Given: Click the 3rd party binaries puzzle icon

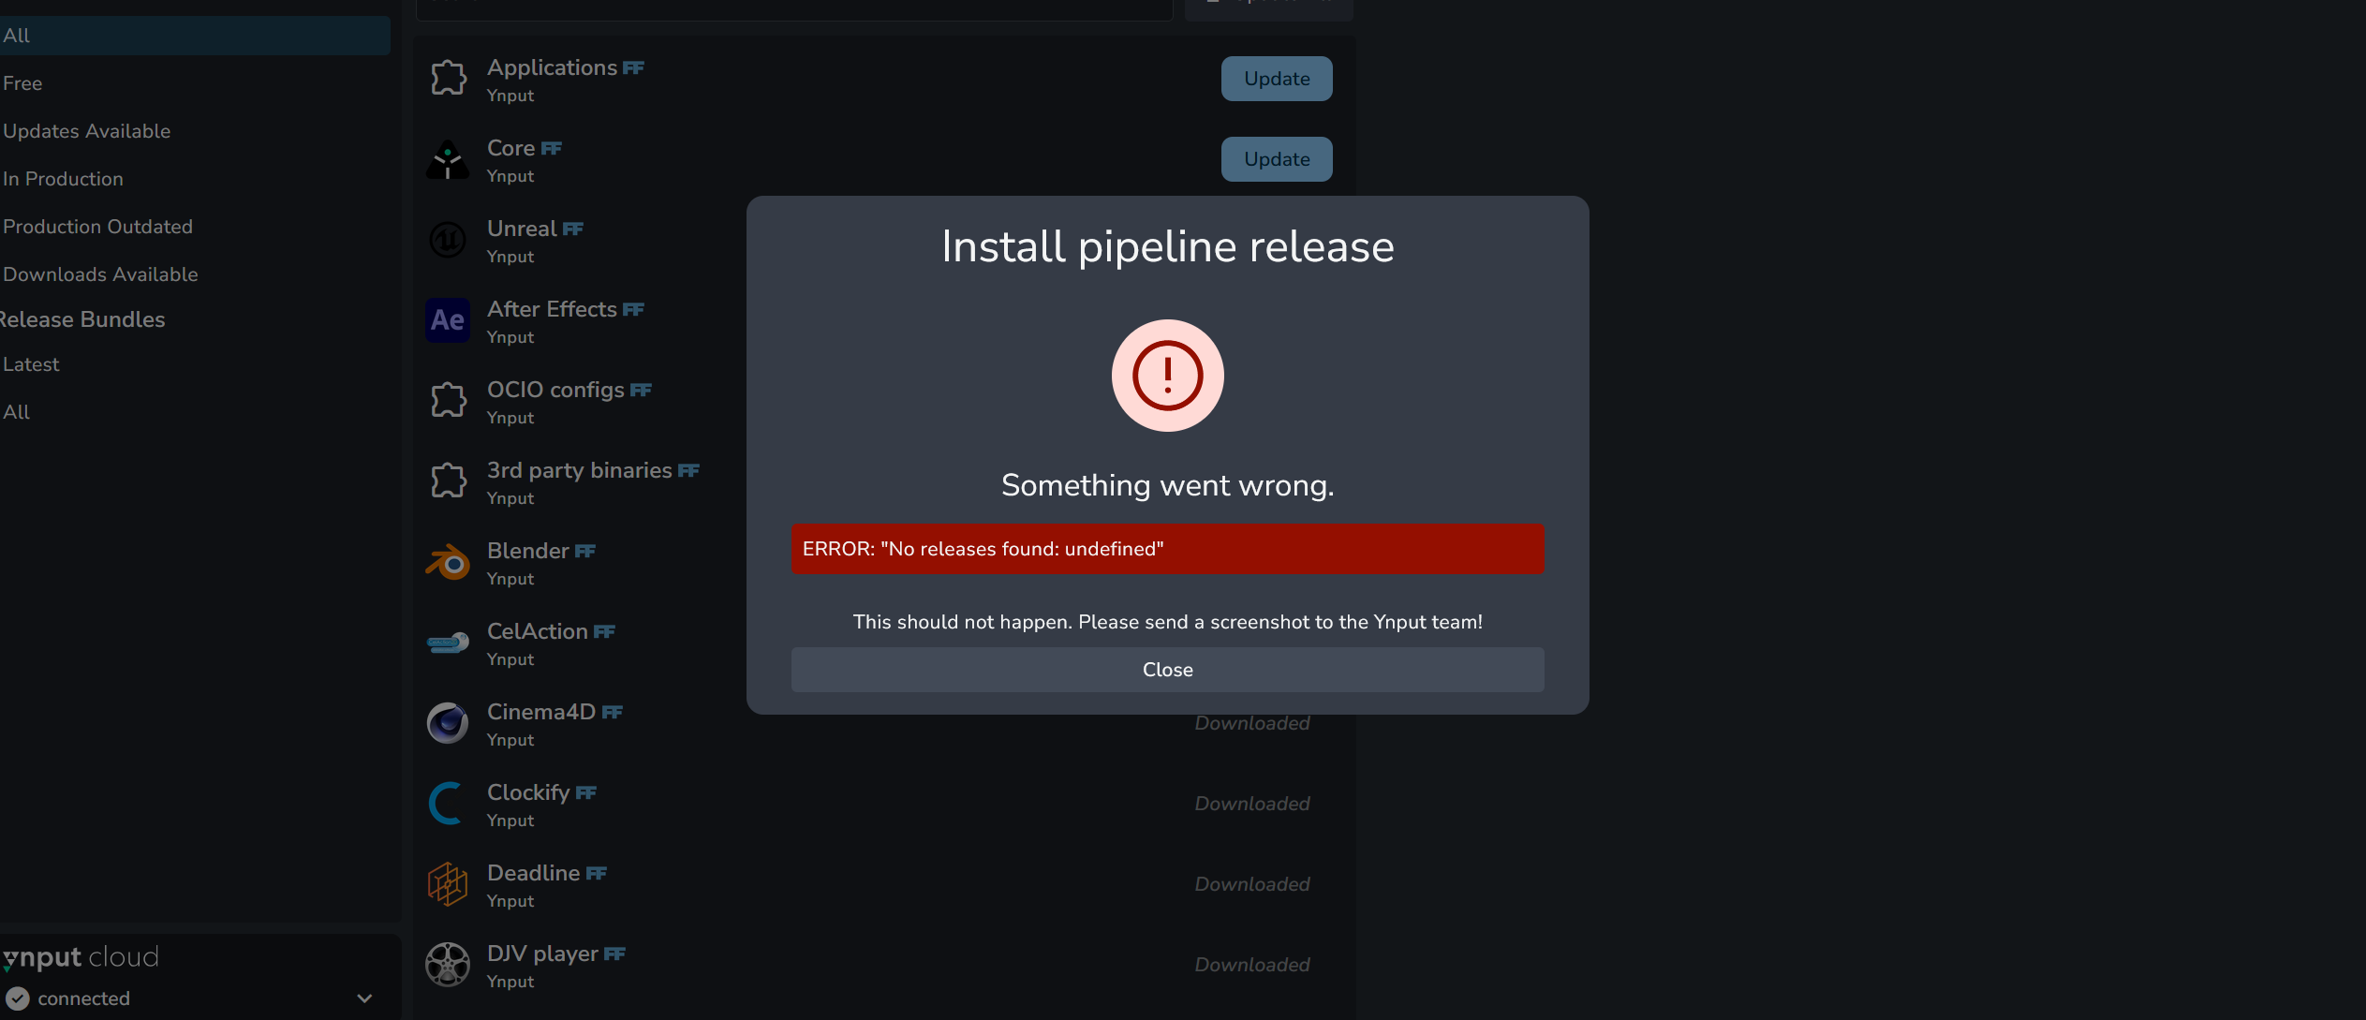Looking at the screenshot, I should click(448, 481).
